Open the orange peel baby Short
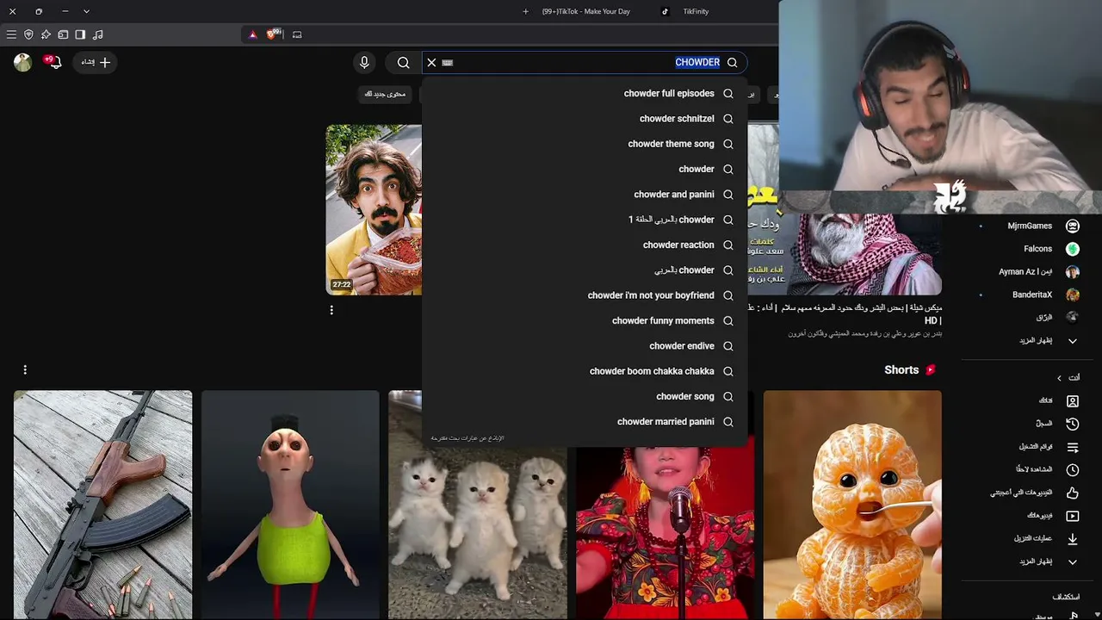Viewport: 1102px width, 620px height. [852, 505]
